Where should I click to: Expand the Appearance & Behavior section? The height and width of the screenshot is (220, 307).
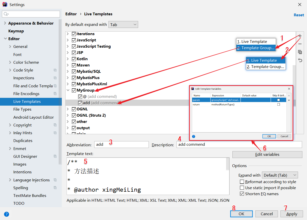point(5,23)
